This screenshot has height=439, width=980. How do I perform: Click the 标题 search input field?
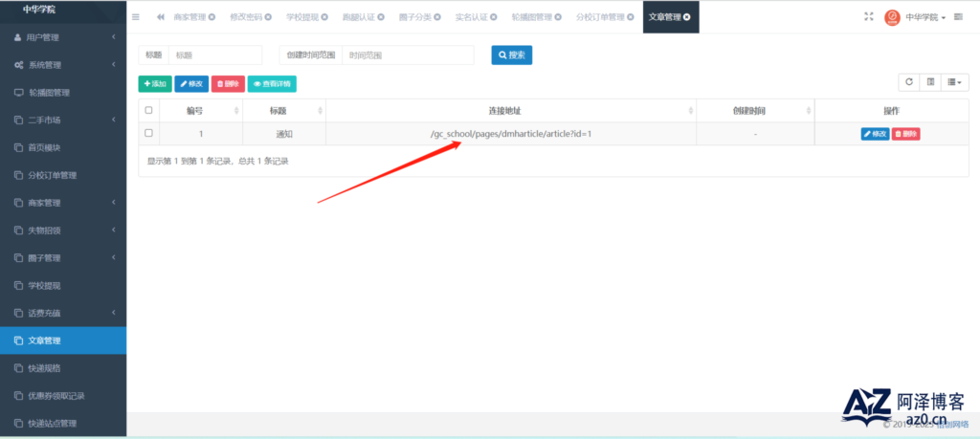point(214,55)
